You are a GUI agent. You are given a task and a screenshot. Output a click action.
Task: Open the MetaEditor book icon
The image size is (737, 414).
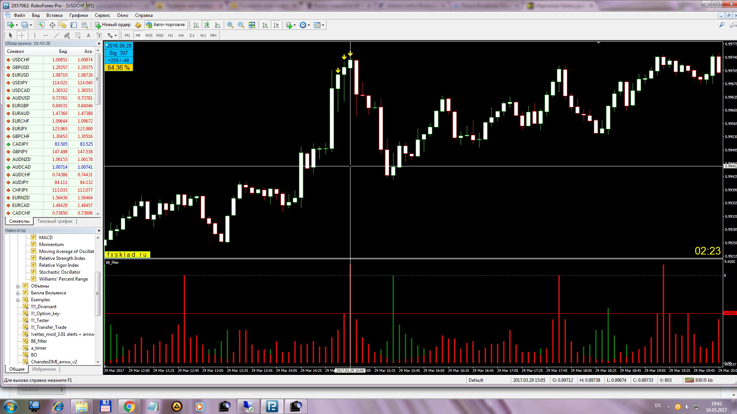point(138,25)
